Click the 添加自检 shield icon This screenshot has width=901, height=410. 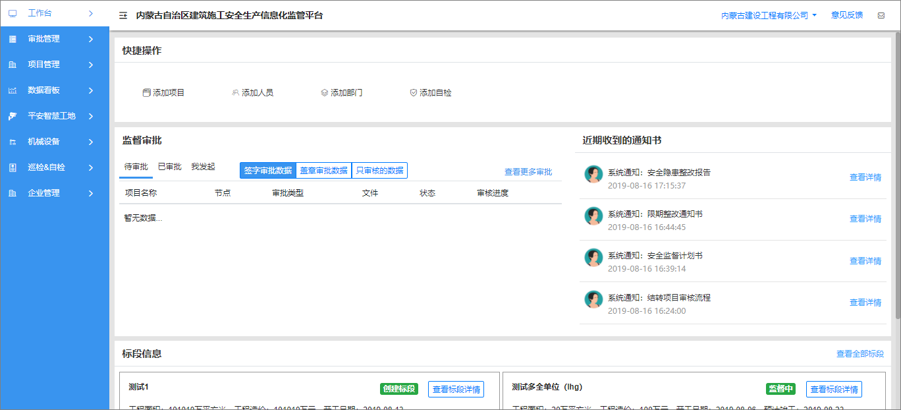pyautogui.click(x=413, y=93)
